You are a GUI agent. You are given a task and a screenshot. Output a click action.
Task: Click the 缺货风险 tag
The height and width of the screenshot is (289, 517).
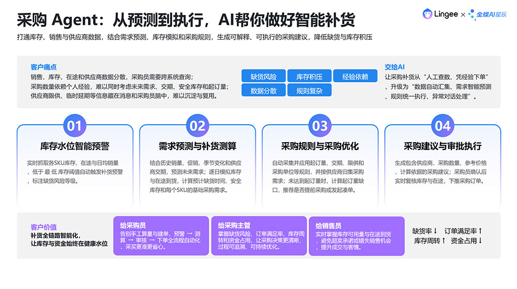tap(264, 76)
